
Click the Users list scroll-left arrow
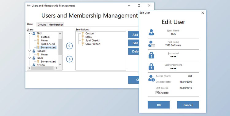(29, 68)
